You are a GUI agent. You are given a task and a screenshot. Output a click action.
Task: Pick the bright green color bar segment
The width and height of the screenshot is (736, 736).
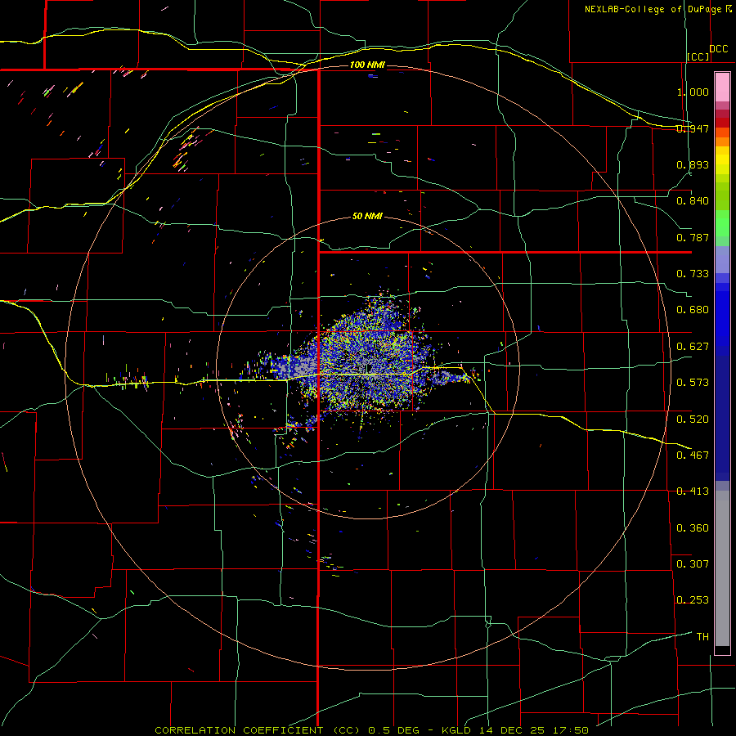coord(722,223)
